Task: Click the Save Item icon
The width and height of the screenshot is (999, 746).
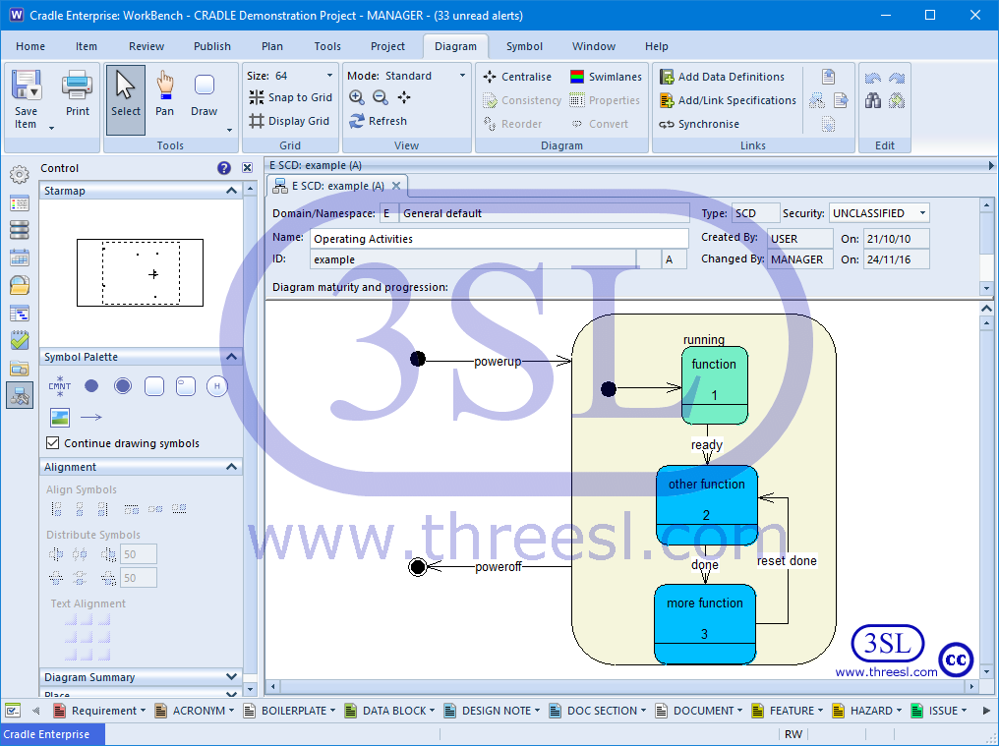Action: coord(27,85)
